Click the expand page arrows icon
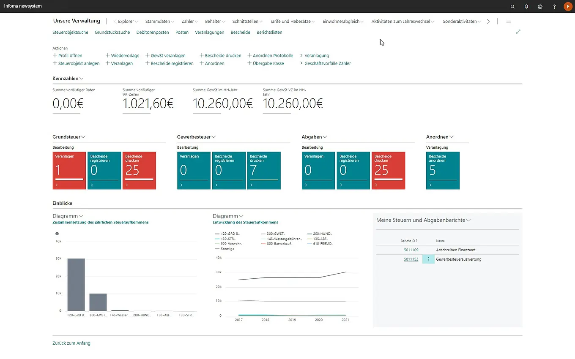575x359 pixels. pos(518,32)
